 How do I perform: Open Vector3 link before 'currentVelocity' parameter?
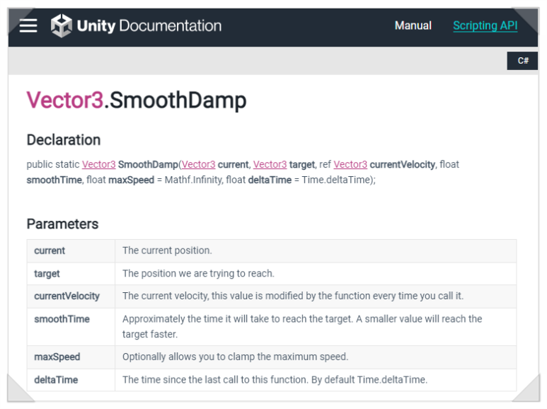click(350, 164)
